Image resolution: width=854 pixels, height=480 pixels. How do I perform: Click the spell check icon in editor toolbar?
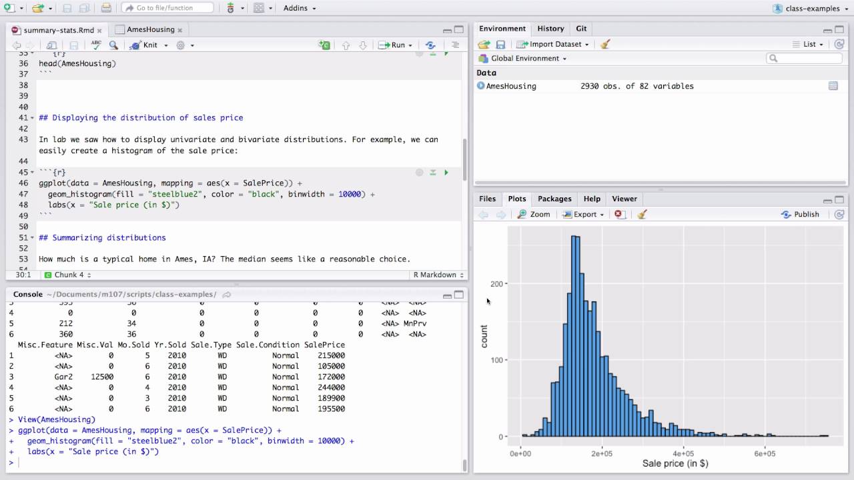click(95, 44)
